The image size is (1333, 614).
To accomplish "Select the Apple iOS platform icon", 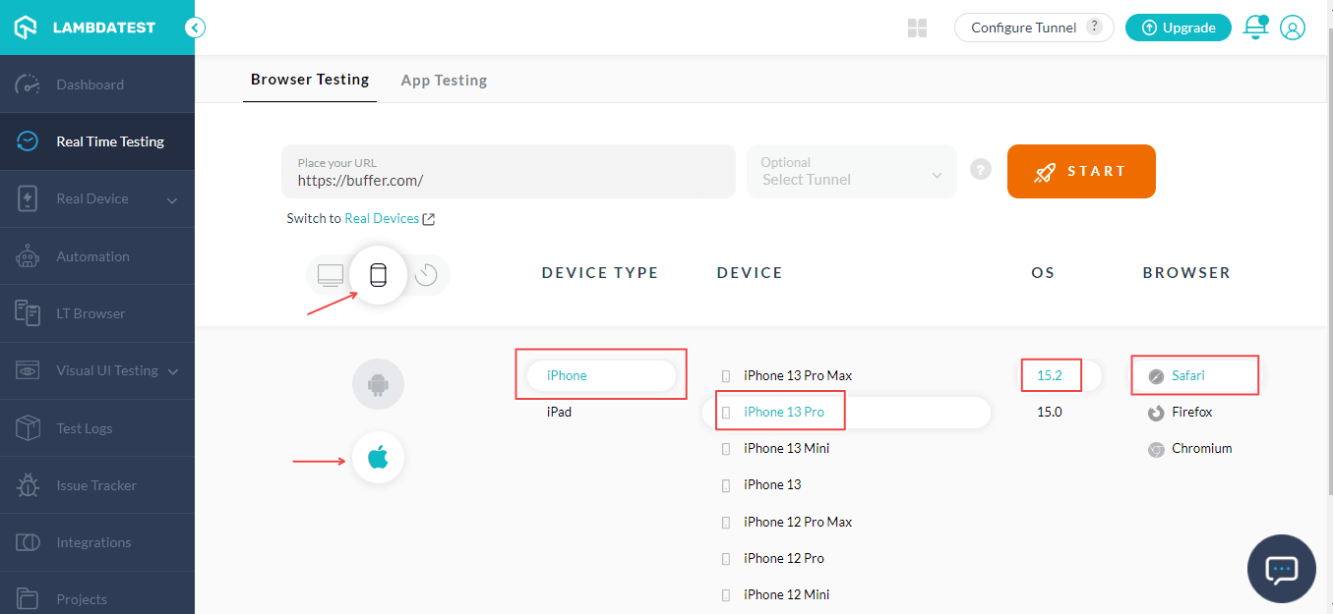I will click(x=378, y=458).
